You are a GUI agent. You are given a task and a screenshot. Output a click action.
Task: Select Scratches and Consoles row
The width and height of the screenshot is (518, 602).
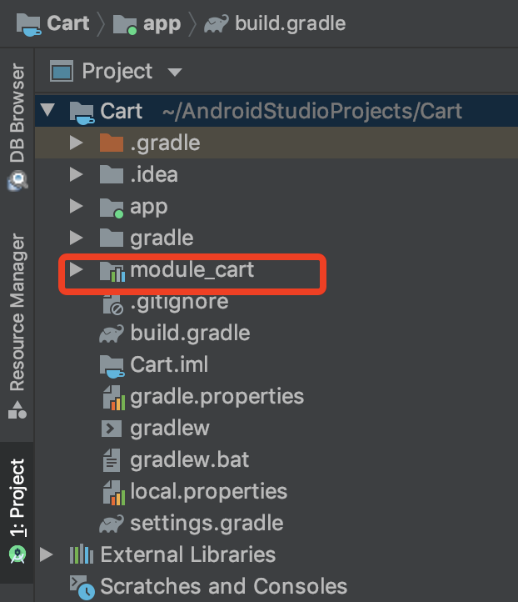pos(276,586)
